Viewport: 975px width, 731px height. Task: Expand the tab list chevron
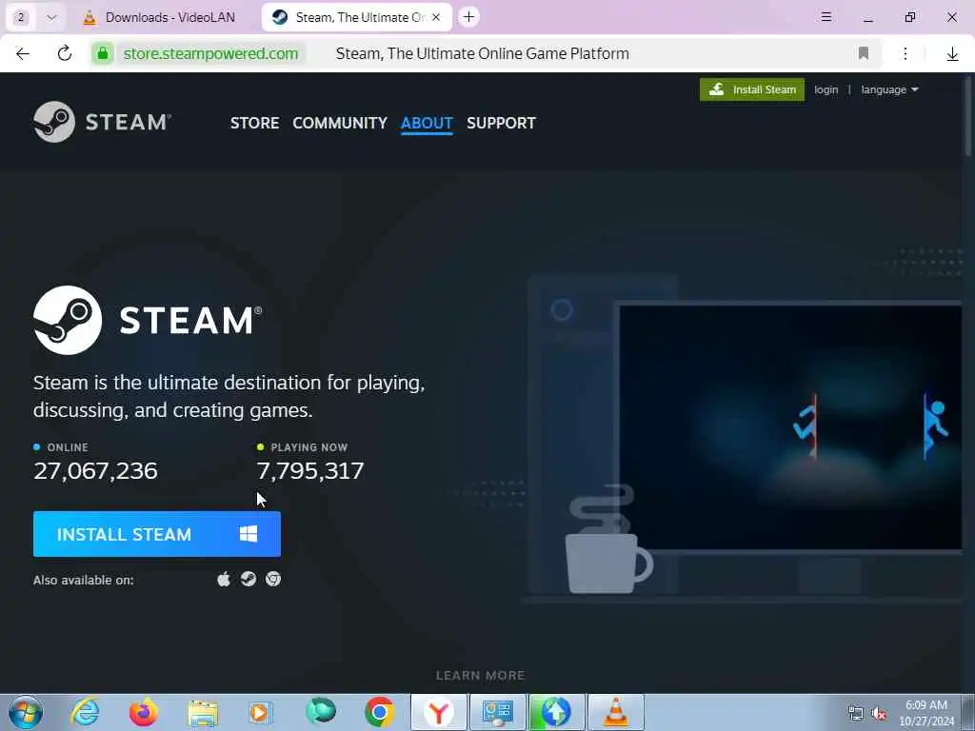[x=51, y=17]
